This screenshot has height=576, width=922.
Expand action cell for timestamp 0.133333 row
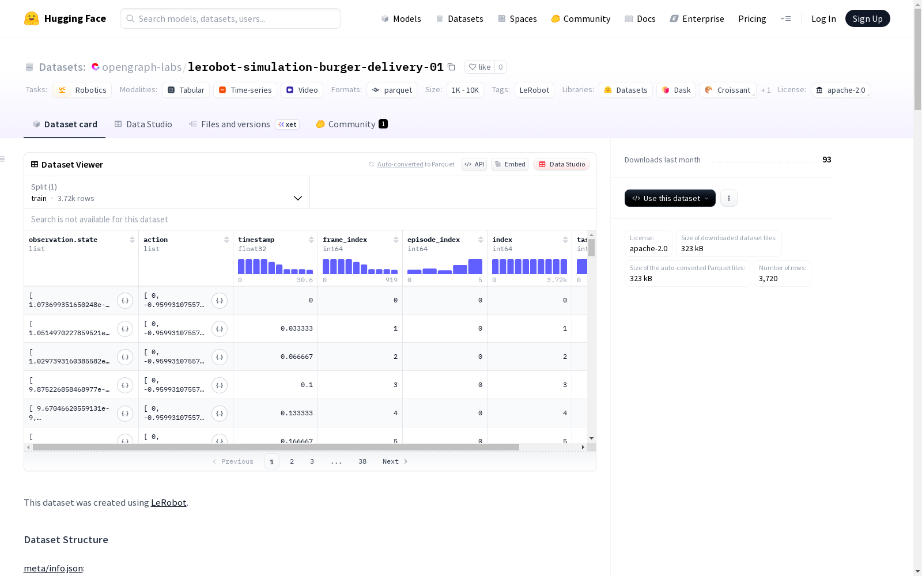tap(220, 414)
